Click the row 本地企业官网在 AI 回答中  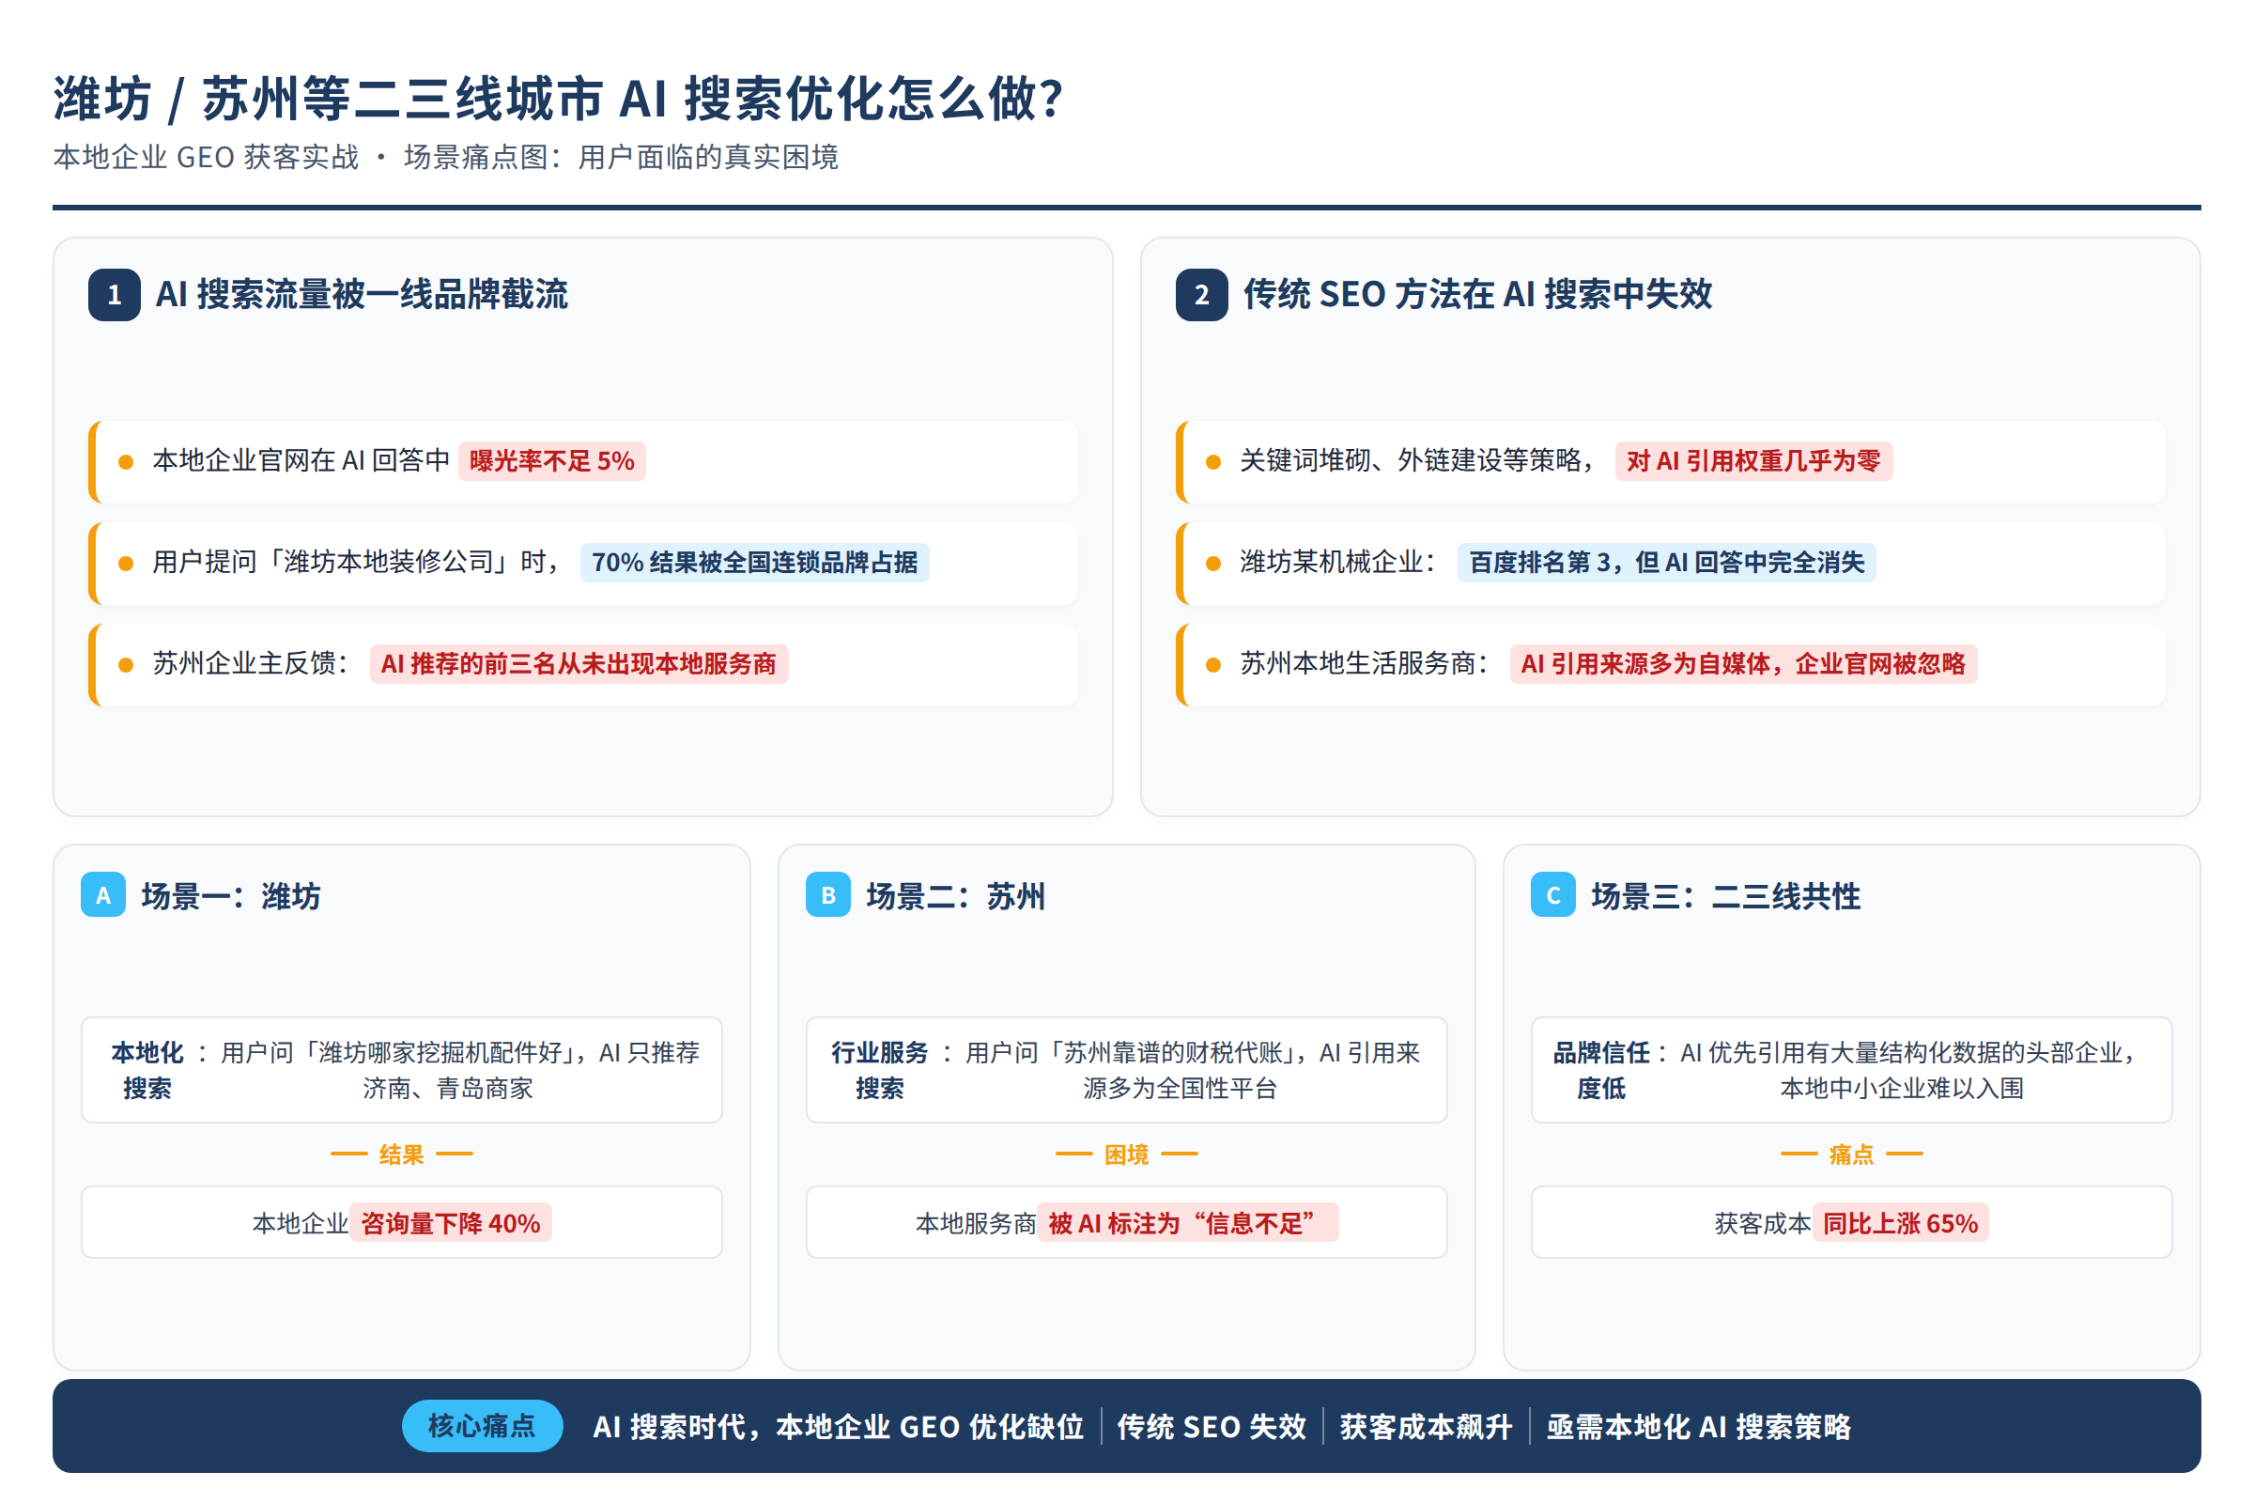point(583,462)
